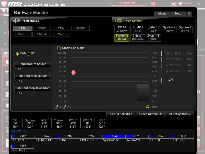
Task: Click the English language selector
Action: click(x=187, y=3)
